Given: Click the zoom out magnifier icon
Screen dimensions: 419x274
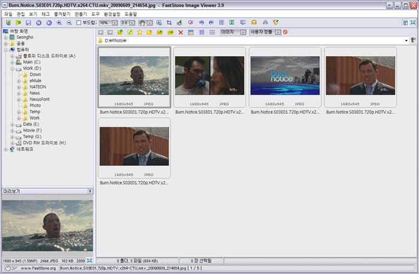Looking at the screenshot, I should [69, 23].
